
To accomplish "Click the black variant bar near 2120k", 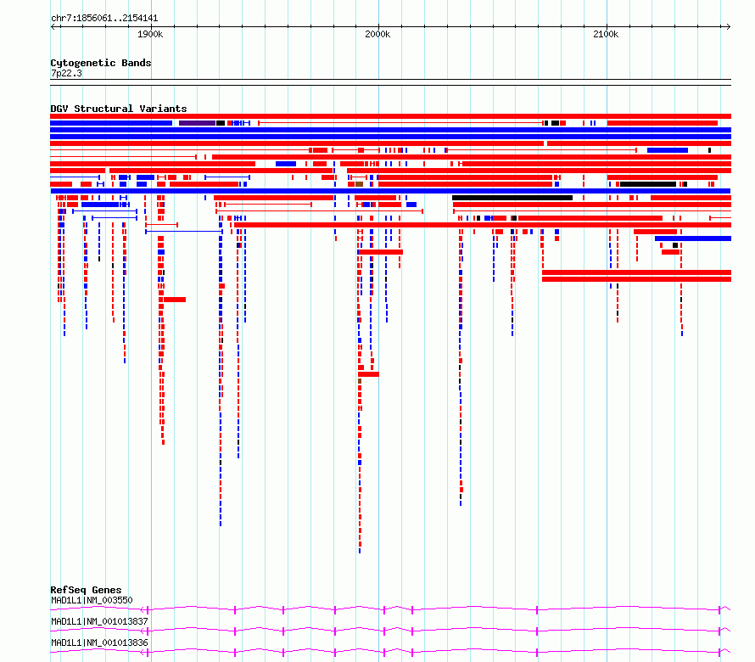I will tap(648, 184).
